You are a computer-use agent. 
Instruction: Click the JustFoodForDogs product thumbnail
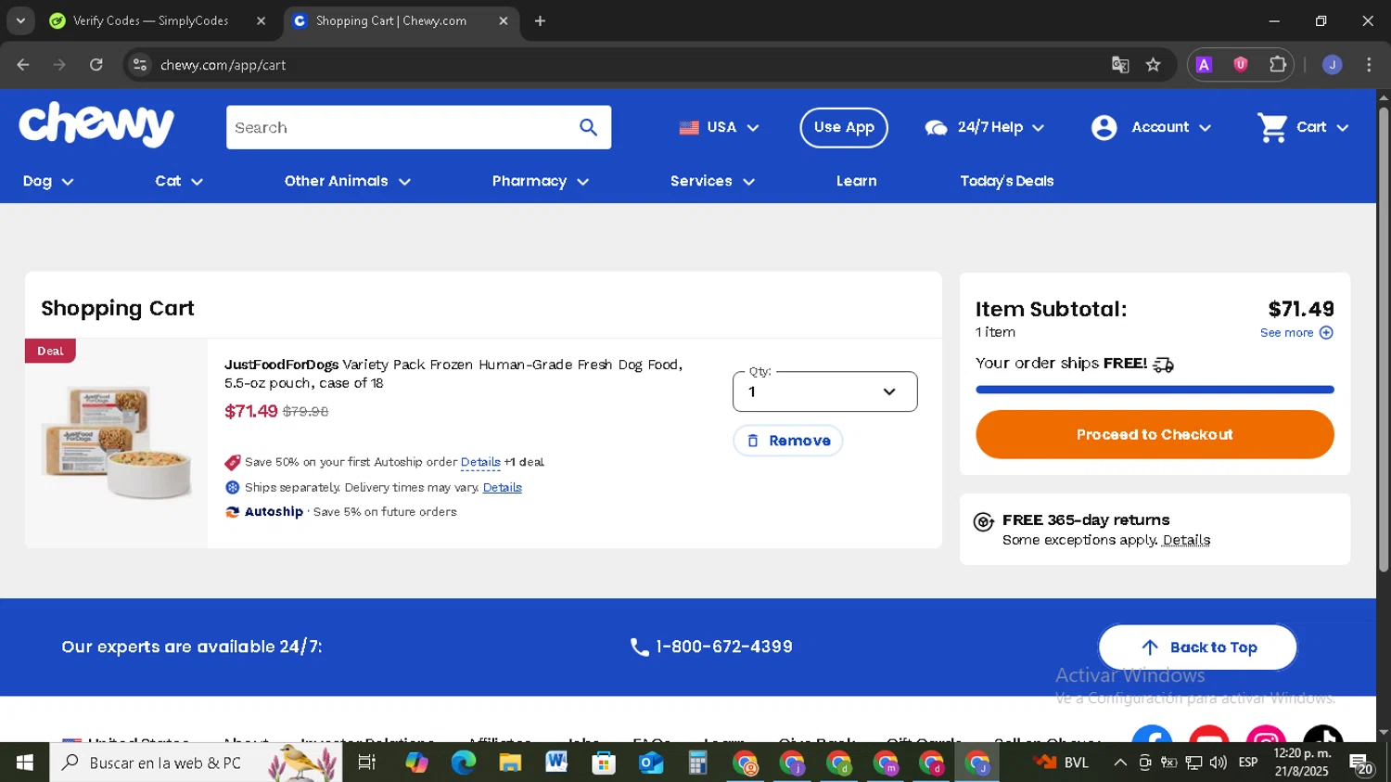point(117,443)
